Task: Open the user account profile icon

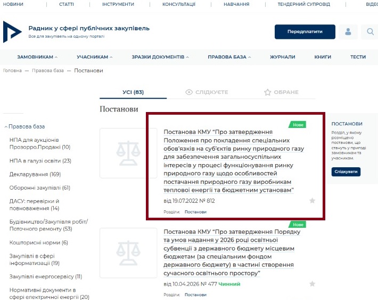Action: click(x=348, y=32)
